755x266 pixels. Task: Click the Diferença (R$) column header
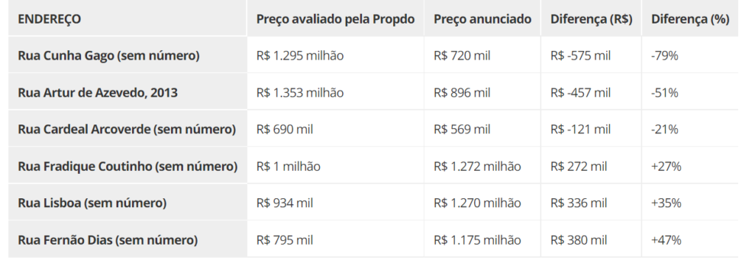591,19
